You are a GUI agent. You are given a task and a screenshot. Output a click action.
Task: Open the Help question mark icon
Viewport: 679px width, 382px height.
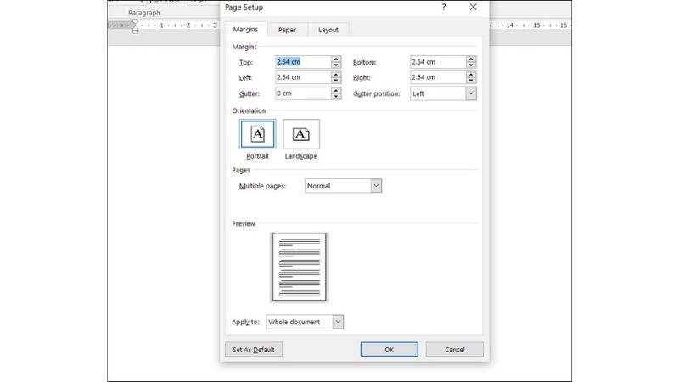click(x=444, y=7)
